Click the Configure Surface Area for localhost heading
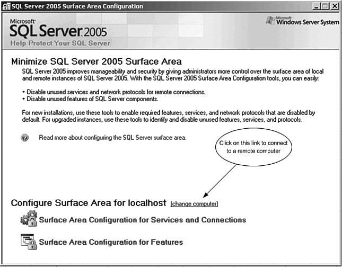This screenshot has width=342, height=267. [x=89, y=203]
